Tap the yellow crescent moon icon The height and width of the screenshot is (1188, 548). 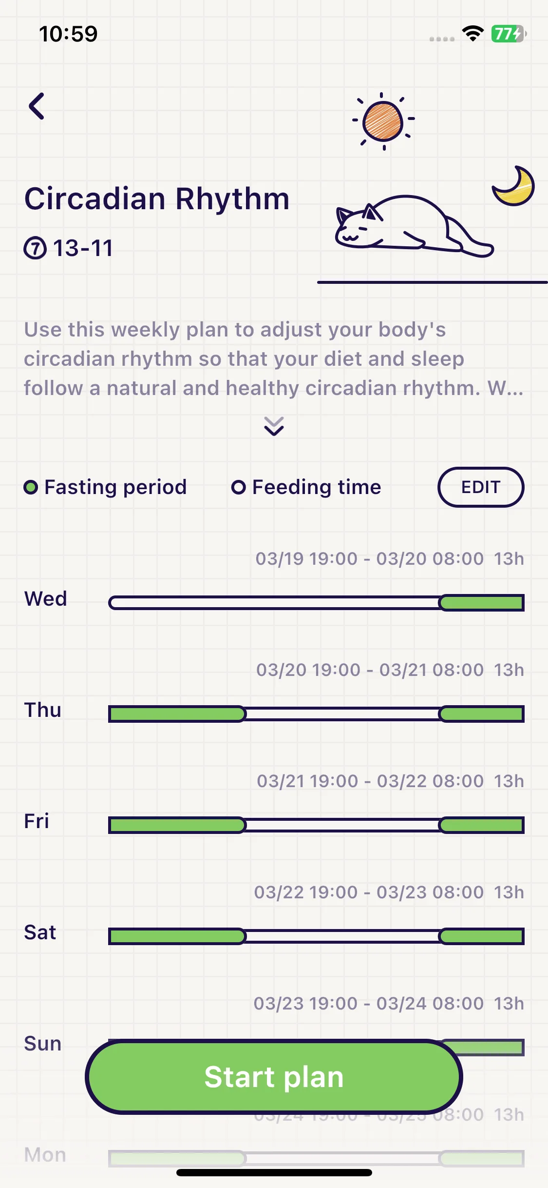tap(513, 186)
